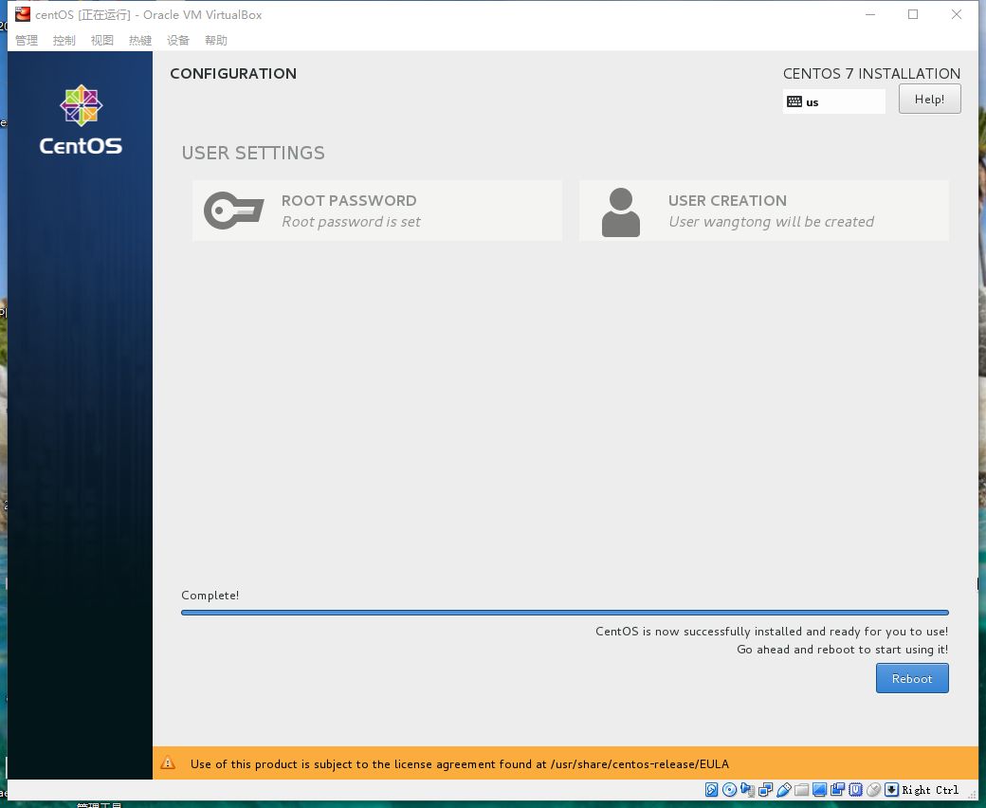This screenshot has height=808, width=986.
Task: Open the shared folders status icon
Action: (x=801, y=789)
